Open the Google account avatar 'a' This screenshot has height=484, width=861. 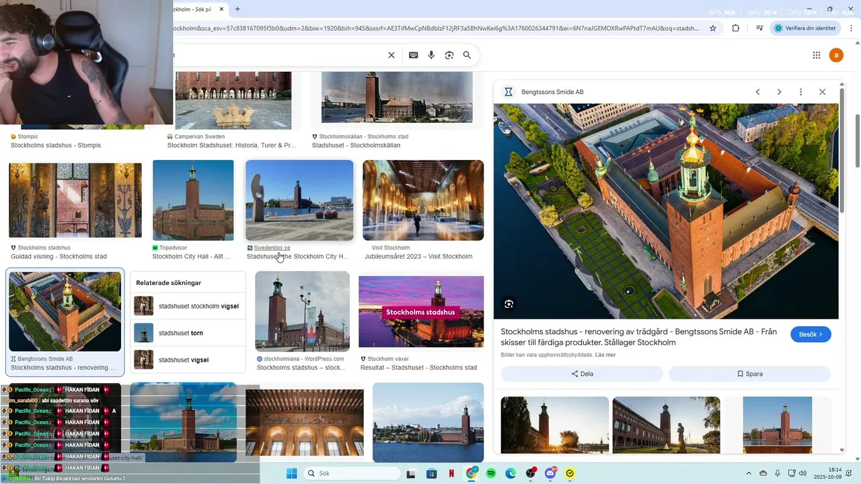point(836,55)
